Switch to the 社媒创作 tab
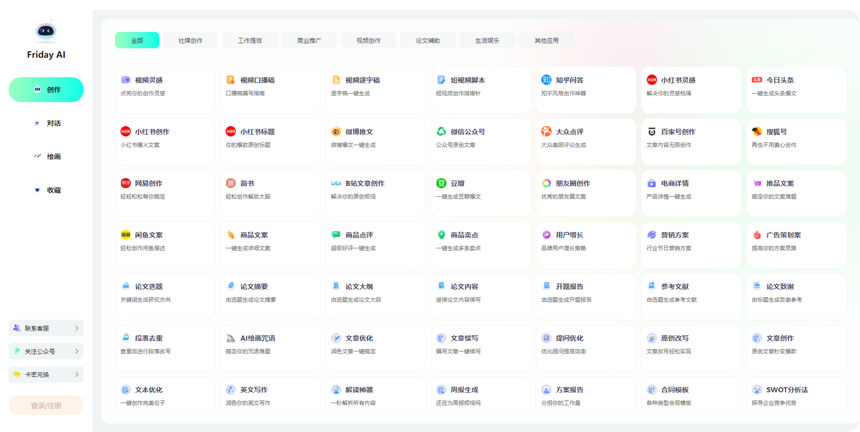 190,40
